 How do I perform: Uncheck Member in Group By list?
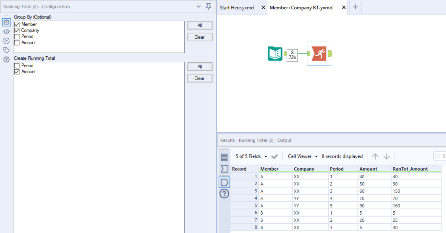pyautogui.click(x=17, y=24)
